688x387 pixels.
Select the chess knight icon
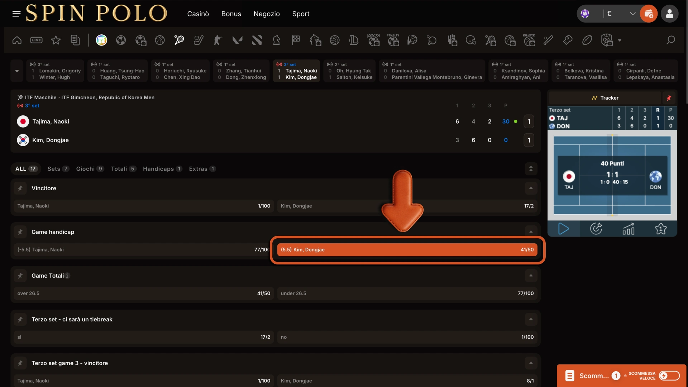click(276, 40)
